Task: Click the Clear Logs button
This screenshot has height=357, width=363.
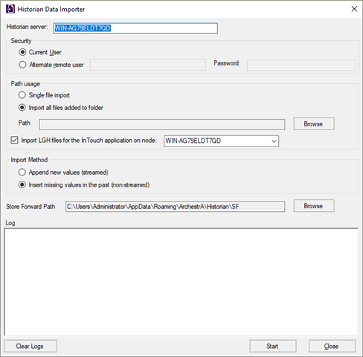Action: [x=30, y=346]
